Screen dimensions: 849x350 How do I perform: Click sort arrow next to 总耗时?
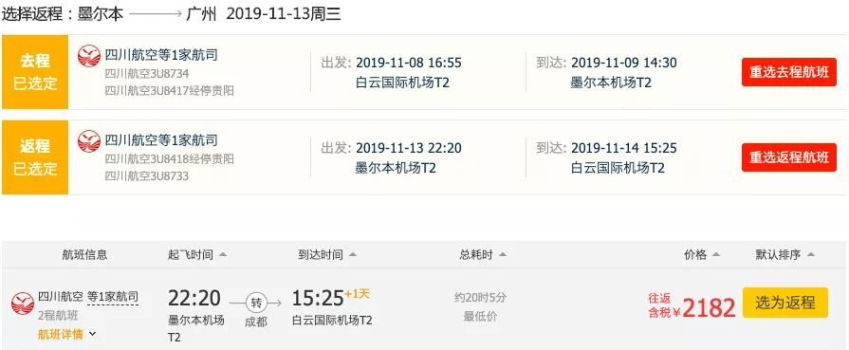[503, 254]
